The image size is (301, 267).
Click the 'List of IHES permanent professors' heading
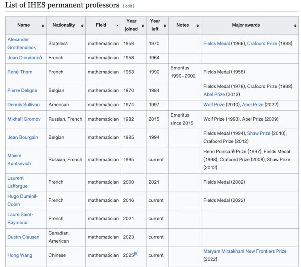[x=62, y=5]
